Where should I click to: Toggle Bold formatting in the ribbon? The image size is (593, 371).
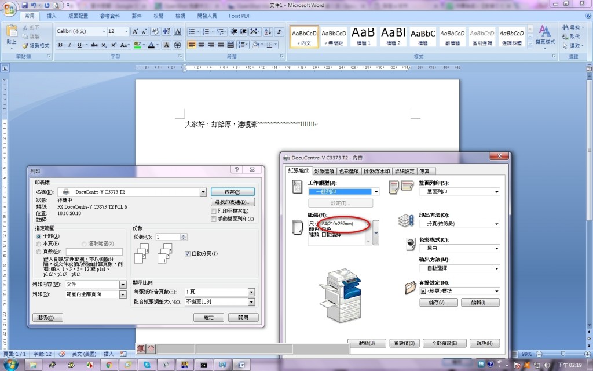point(60,45)
